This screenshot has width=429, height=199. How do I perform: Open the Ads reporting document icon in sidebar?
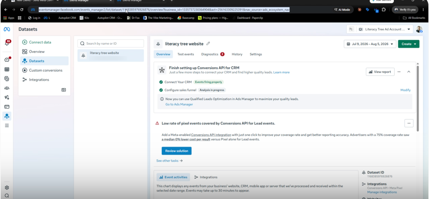7,78
